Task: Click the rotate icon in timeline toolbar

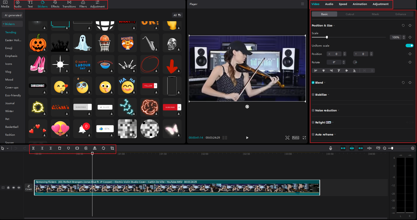Action: tap(103, 148)
